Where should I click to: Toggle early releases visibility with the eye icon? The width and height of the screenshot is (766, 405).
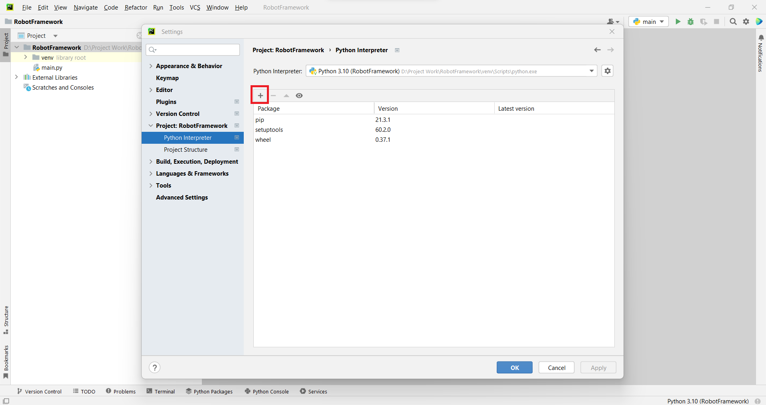pos(299,96)
